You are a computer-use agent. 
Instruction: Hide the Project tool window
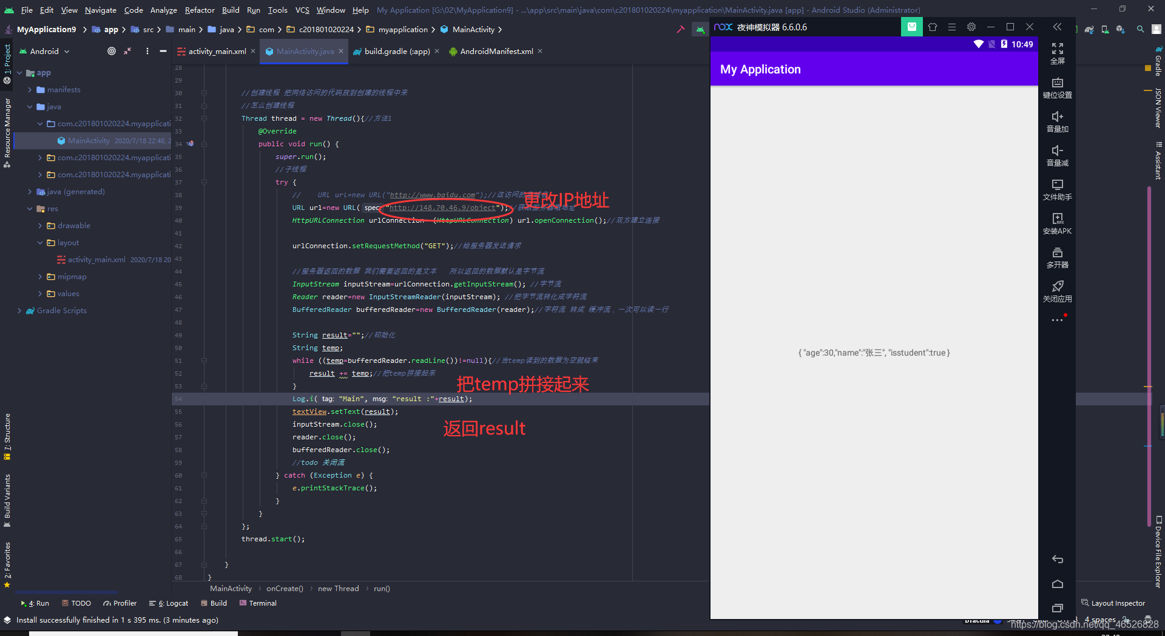pyautogui.click(x=163, y=51)
